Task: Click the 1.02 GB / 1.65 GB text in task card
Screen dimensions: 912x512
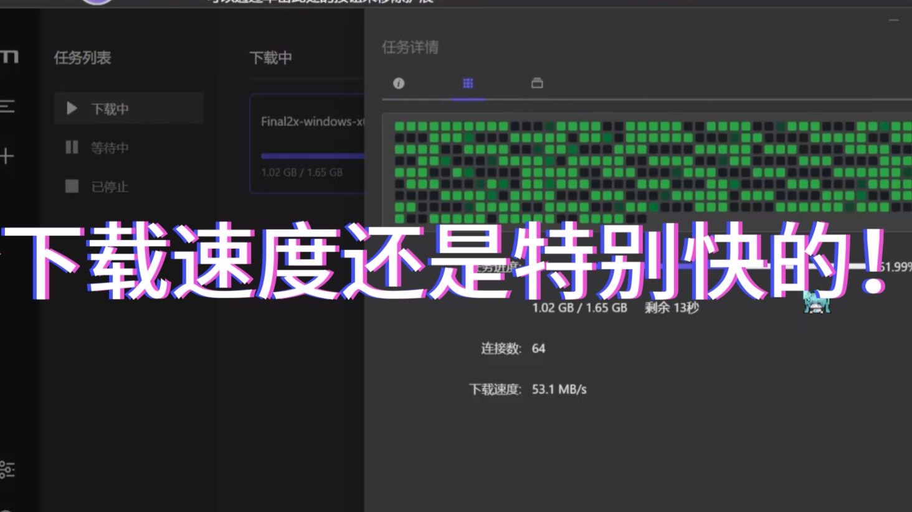Action: coord(302,172)
